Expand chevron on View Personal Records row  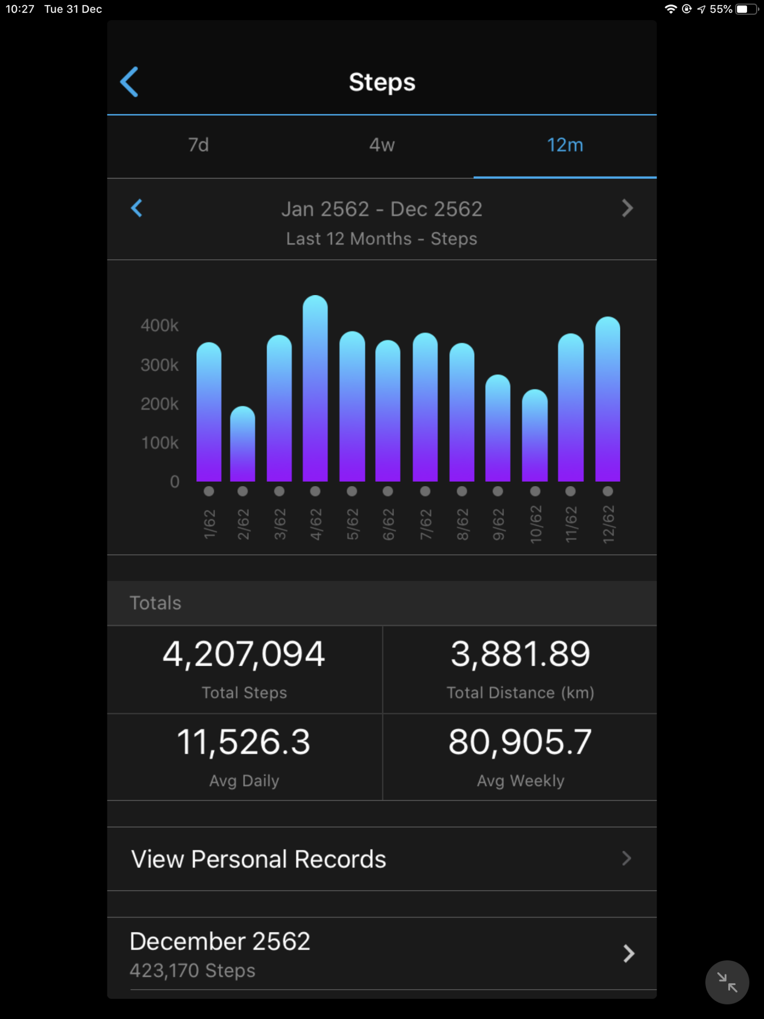tap(627, 858)
